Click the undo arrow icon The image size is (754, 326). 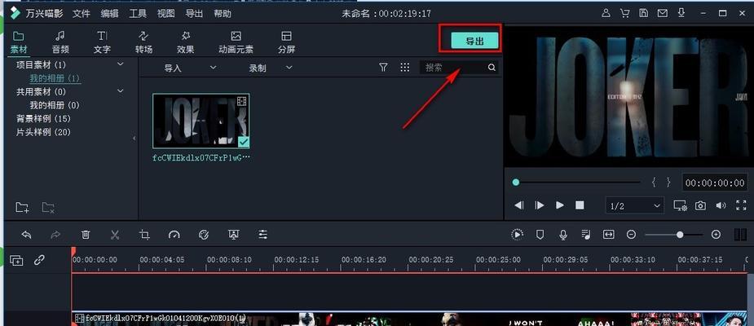coord(26,235)
